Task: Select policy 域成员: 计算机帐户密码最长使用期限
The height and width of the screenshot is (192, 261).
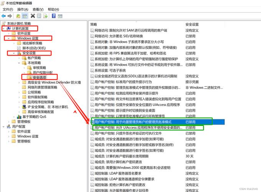Action: (x=122, y=156)
